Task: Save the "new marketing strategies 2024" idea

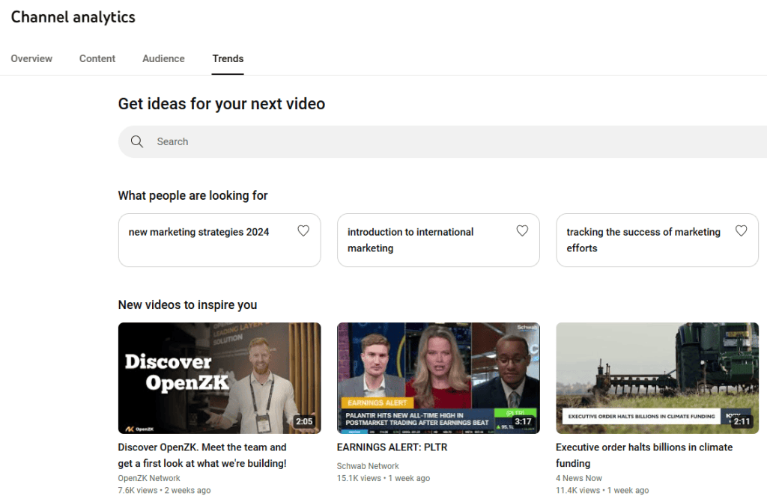Action: [x=303, y=231]
